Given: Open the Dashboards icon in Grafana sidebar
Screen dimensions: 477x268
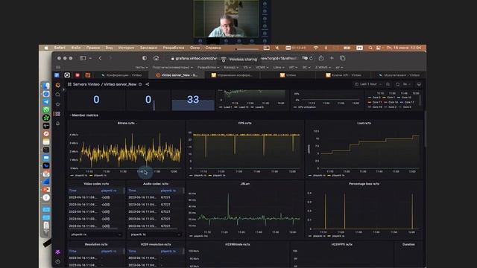Looking at the screenshot, I should 58,114.
